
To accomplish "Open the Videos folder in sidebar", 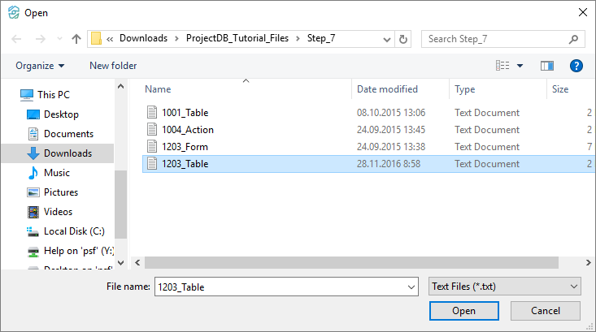I will [58, 212].
